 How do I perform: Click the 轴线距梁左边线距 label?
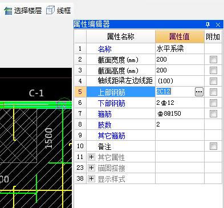click(x=125, y=81)
